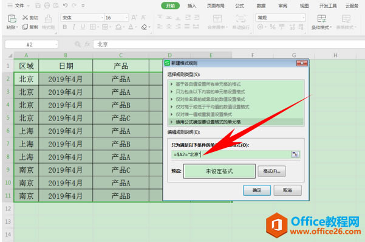The image size is (365, 242).
Task: Open the 文件 menu
Action: [x=19, y=5]
